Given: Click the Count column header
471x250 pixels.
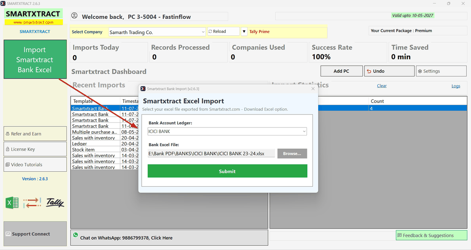Looking at the screenshot, I should (x=417, y=101).
